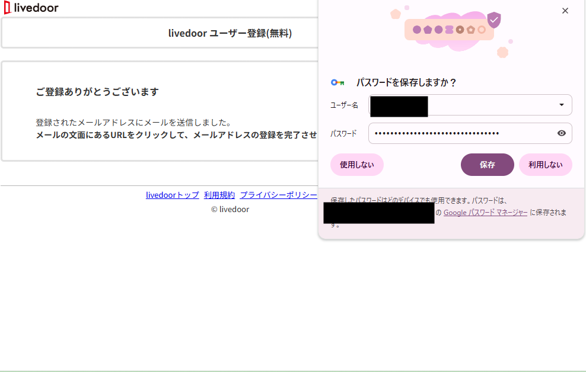Click the パスワードを保存しますか？ heading
The width and height of the screenshot is (586, 372).
coord(406,82)
